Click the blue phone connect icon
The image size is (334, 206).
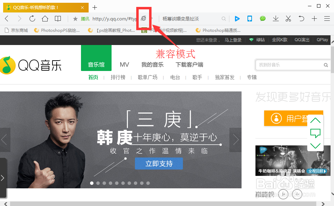coord(250,19)
